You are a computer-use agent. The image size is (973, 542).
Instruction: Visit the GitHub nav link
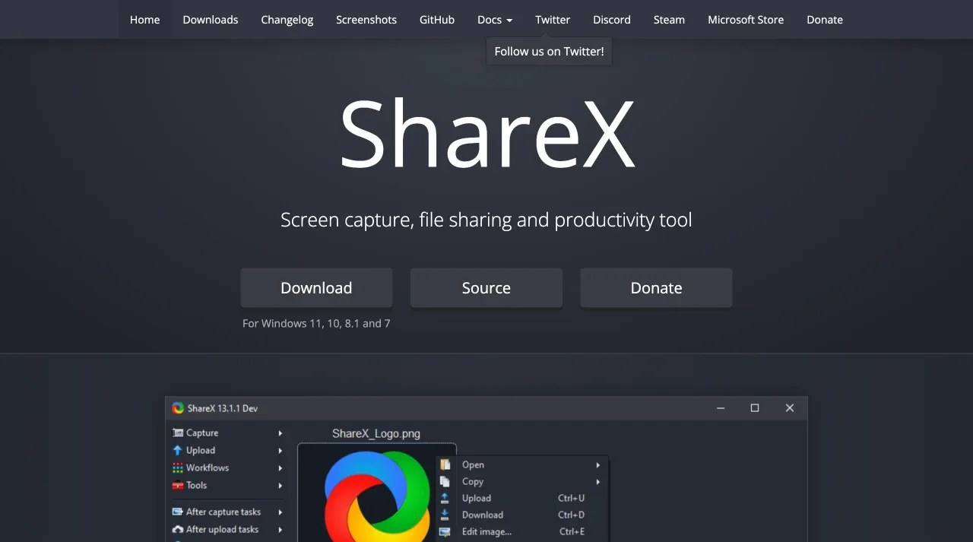pyautogui.click(x=437, y=20)
